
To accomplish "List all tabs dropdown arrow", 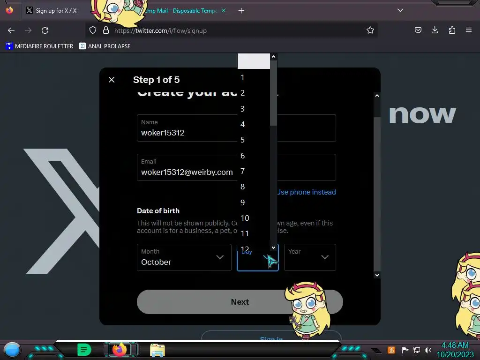I will point(400,10).
